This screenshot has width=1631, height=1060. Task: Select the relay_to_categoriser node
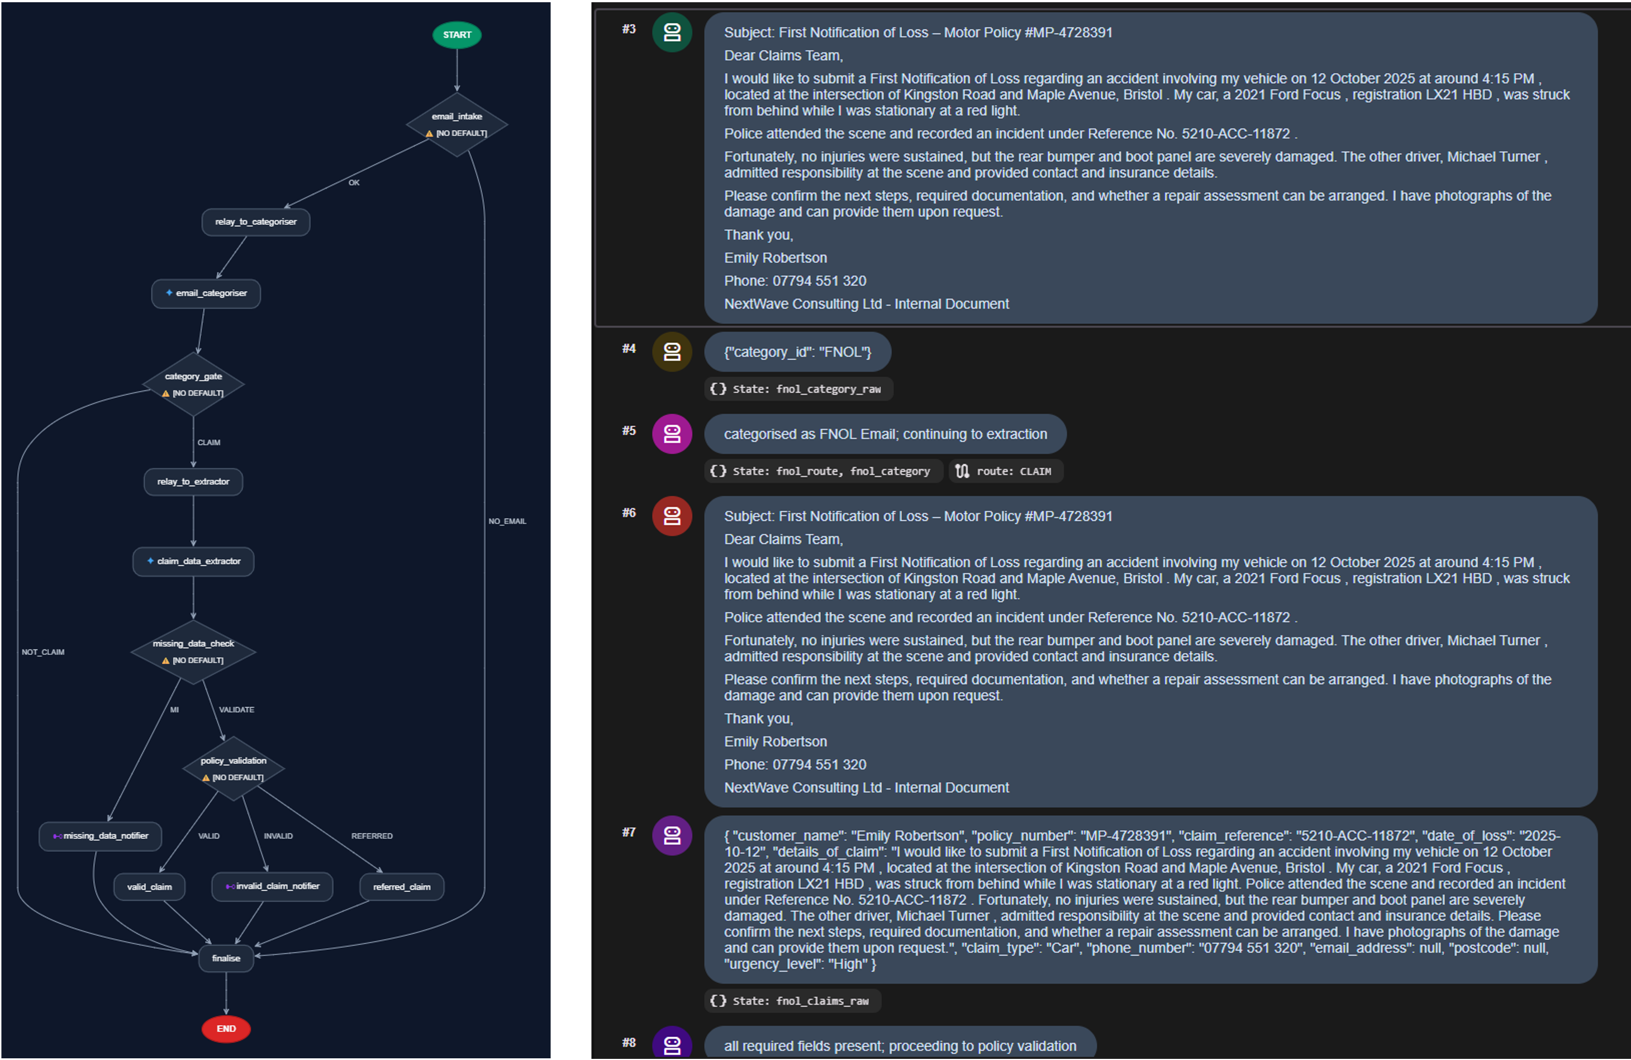255,222
